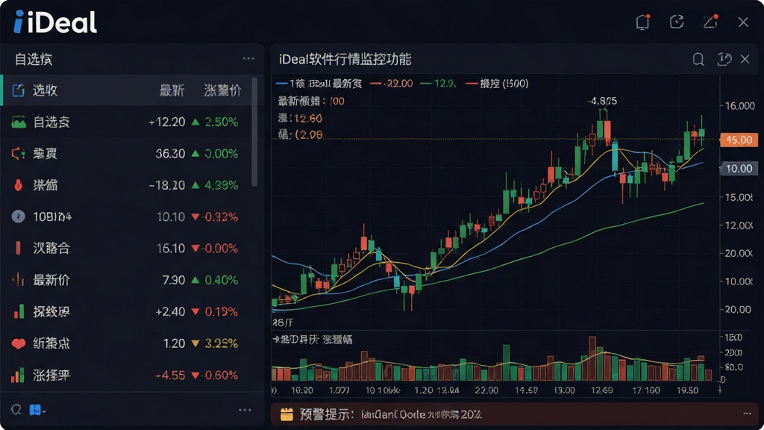Open the alert bar three-dot menu

coord(747,414)
